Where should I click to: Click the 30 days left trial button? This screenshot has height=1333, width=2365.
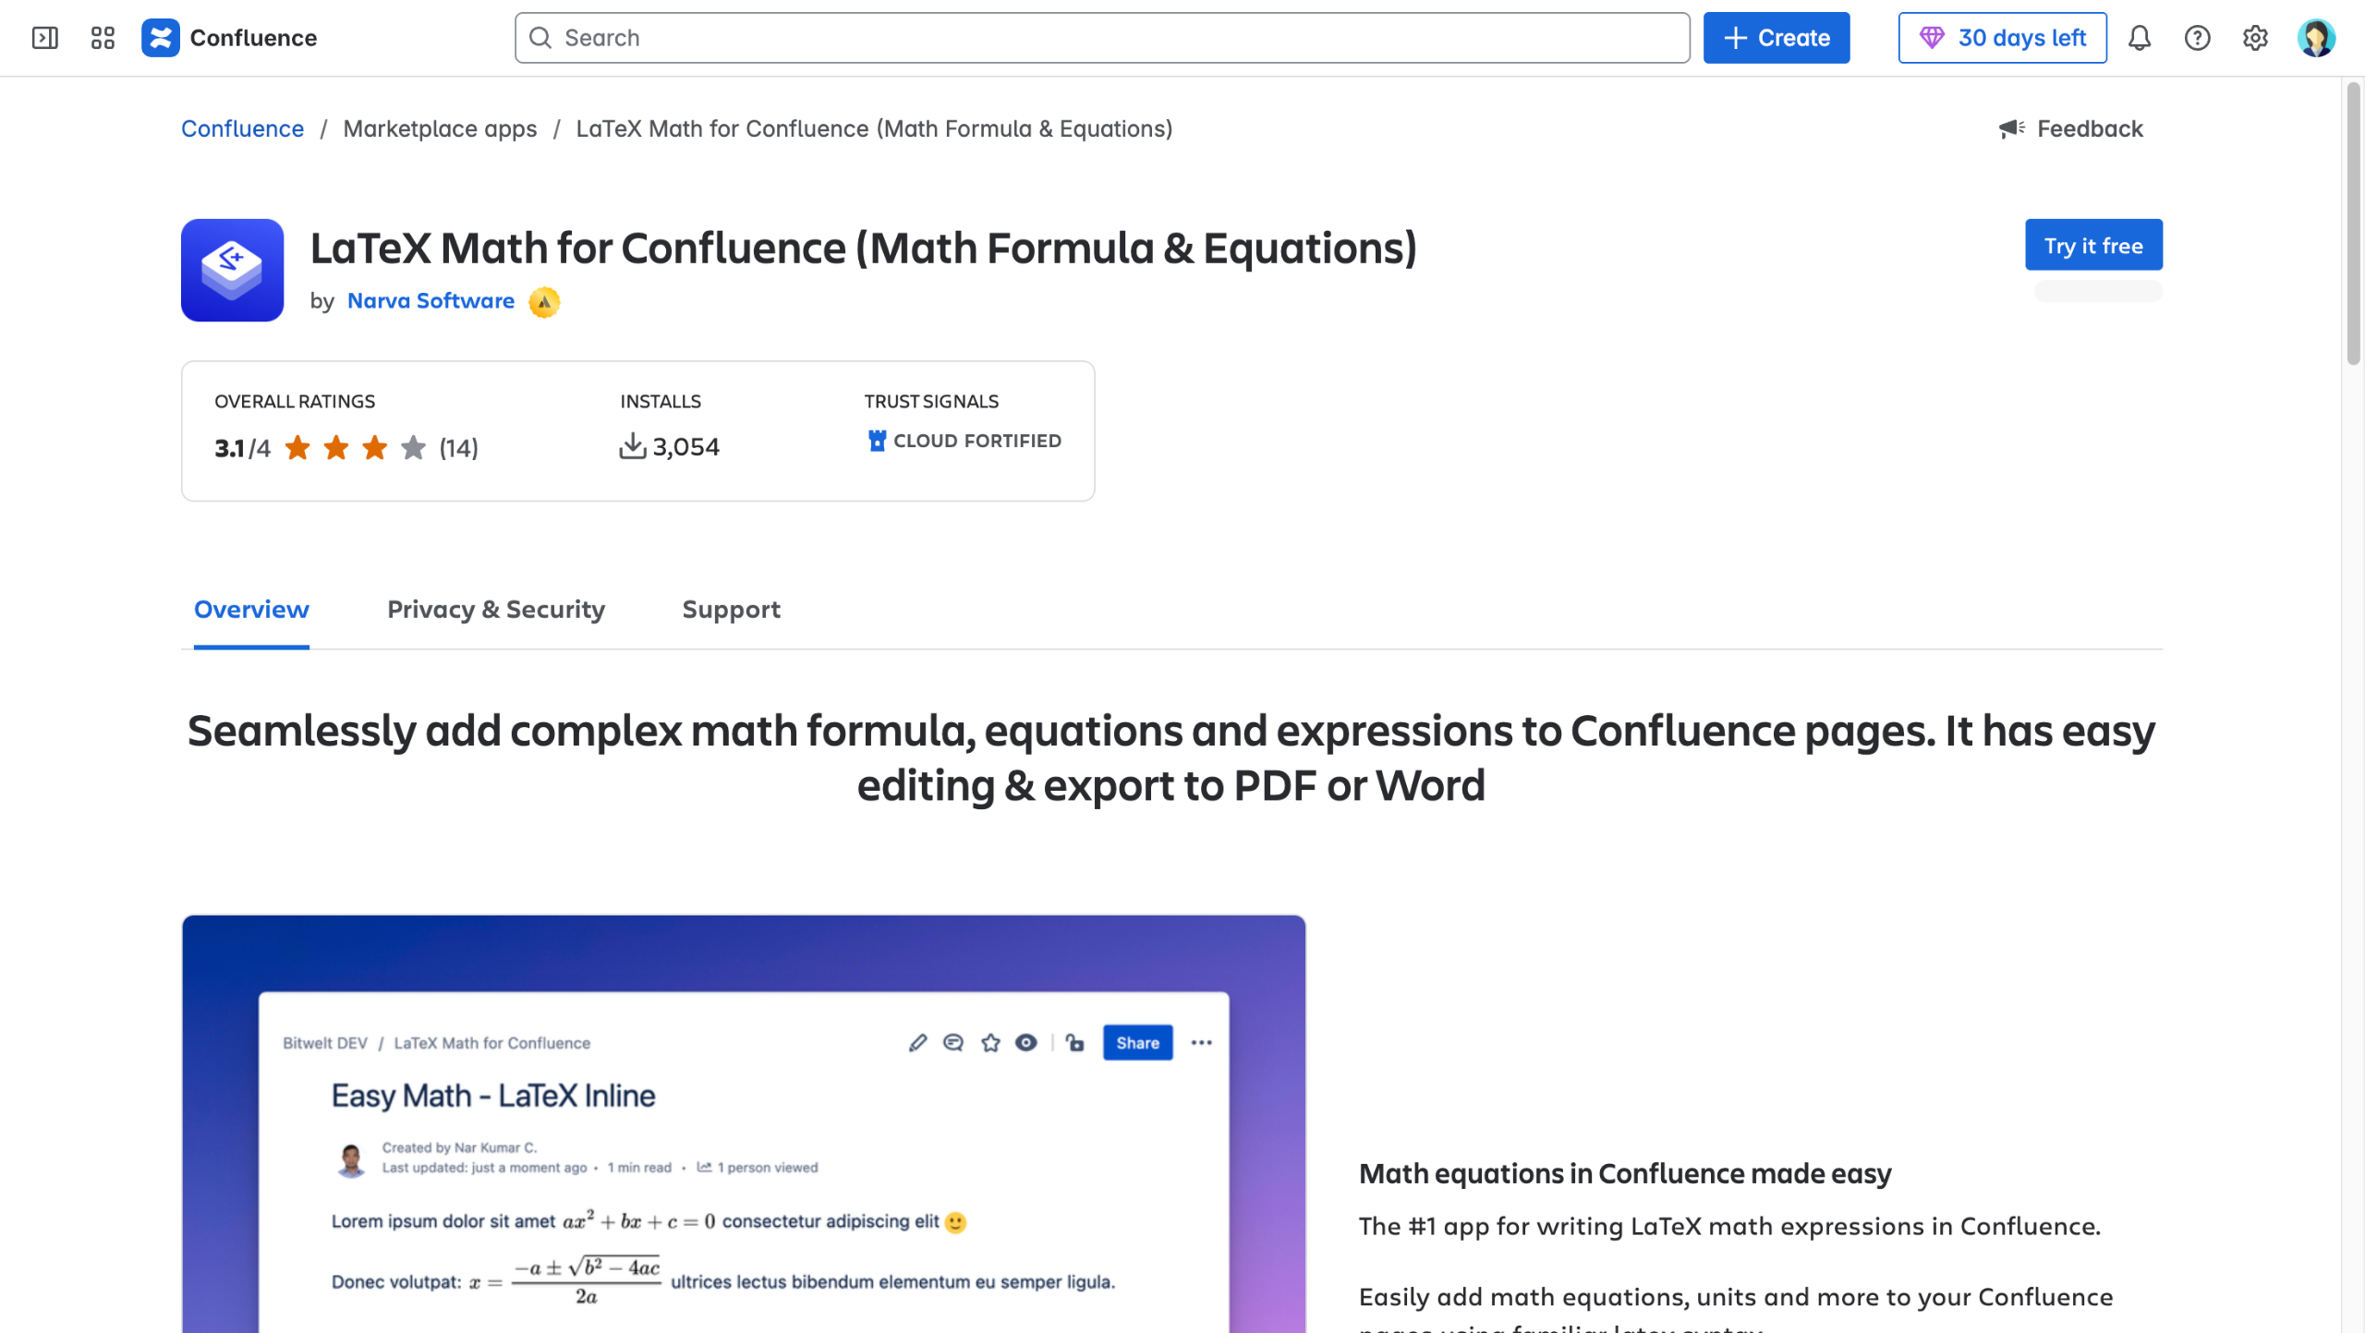pos(2002,38)
